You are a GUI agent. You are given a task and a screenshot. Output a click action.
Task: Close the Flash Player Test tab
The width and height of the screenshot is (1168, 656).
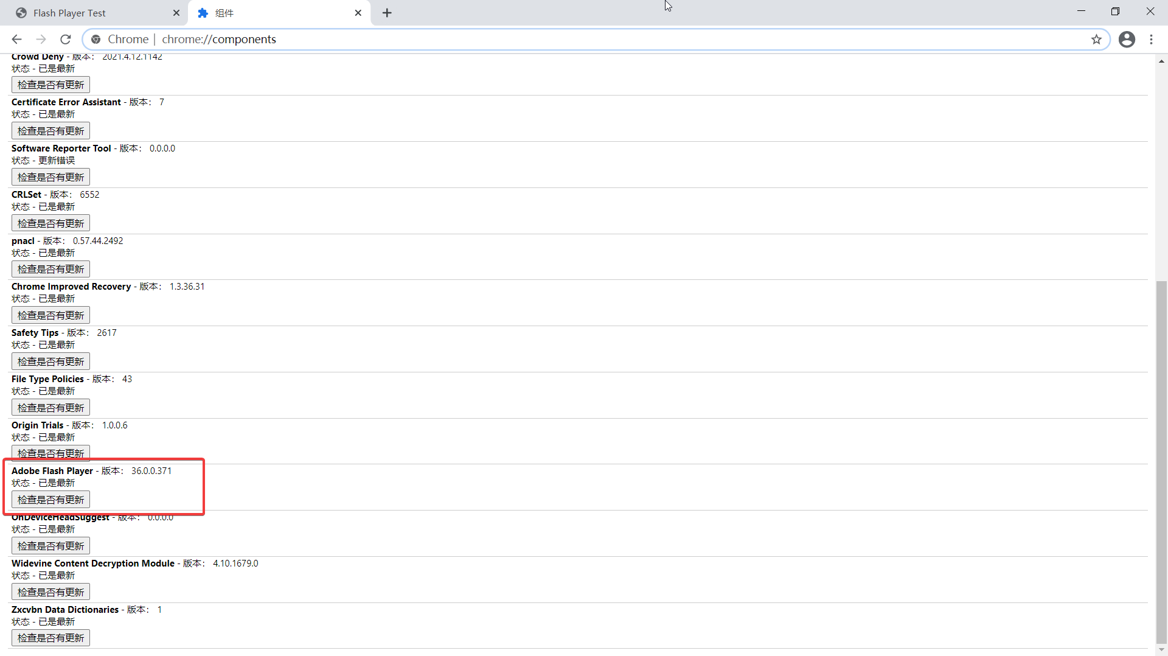176,13
